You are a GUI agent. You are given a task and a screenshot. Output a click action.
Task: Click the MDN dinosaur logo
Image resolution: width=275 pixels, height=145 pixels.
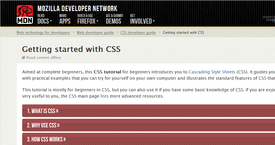(25, 14)
